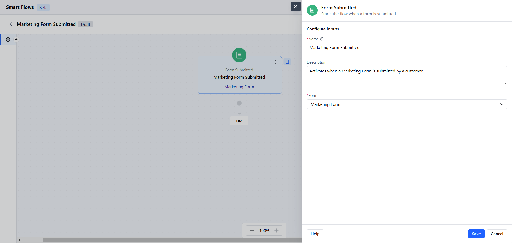This screenshot has width=512, height=243.
Task: Click the notes icon beside the node
Action: (287, 62)
